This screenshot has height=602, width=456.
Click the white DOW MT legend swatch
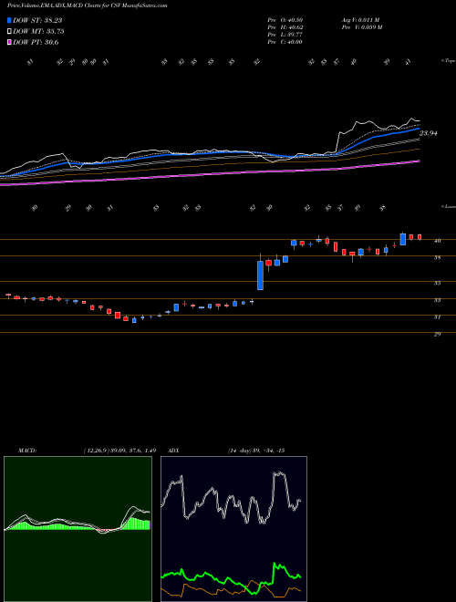pos(9,32)
